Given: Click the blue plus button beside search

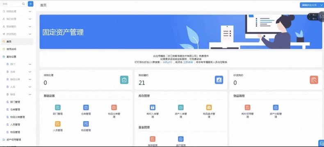Looking at the screenshot, I should point(31,4).
